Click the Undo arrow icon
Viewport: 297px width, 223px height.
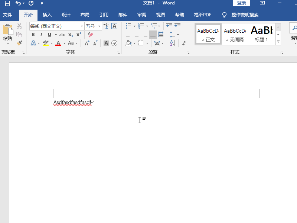click(x=18, y=3)
